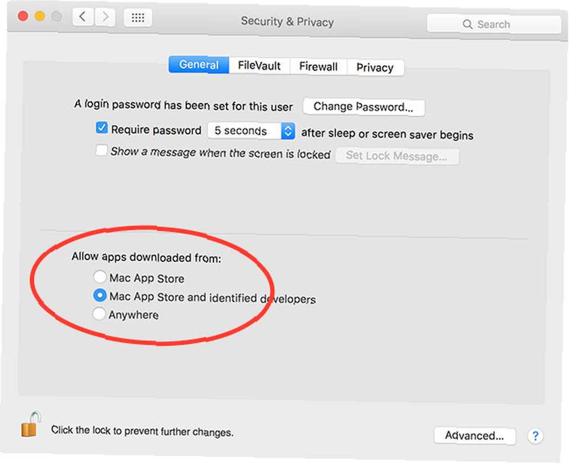569x464 pixels.
Task: Select the Mac App Store radio option
Action: 100,276
